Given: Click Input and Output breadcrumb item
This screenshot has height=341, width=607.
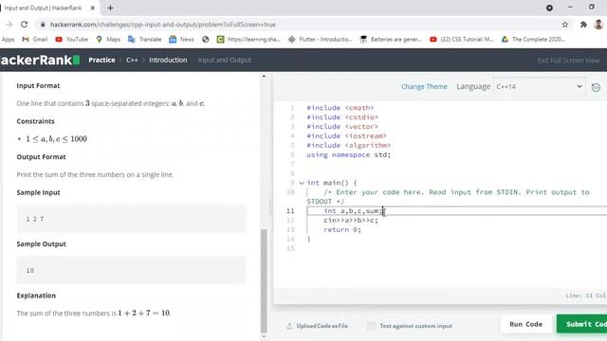Looking at the screenshot, I should pos(225,60).
